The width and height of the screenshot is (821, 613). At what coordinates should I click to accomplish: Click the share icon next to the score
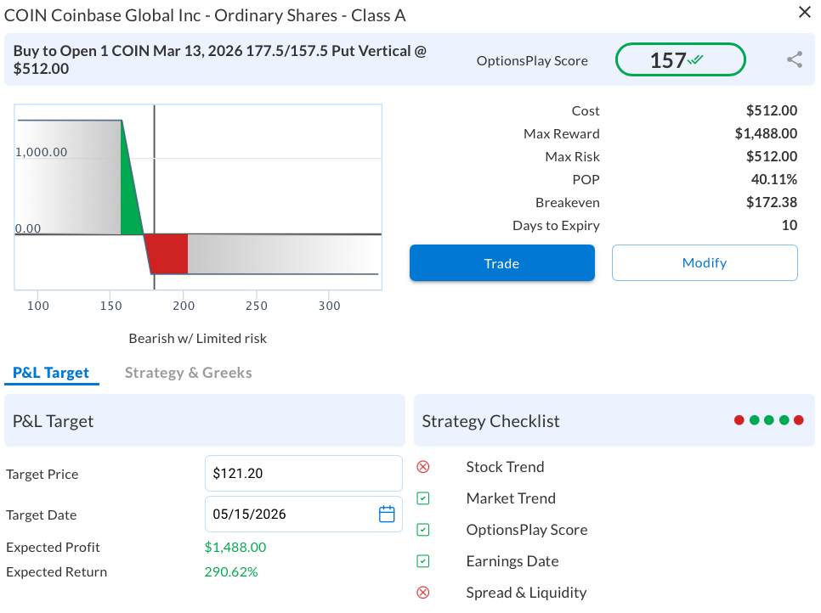click(x=795, y=59)
